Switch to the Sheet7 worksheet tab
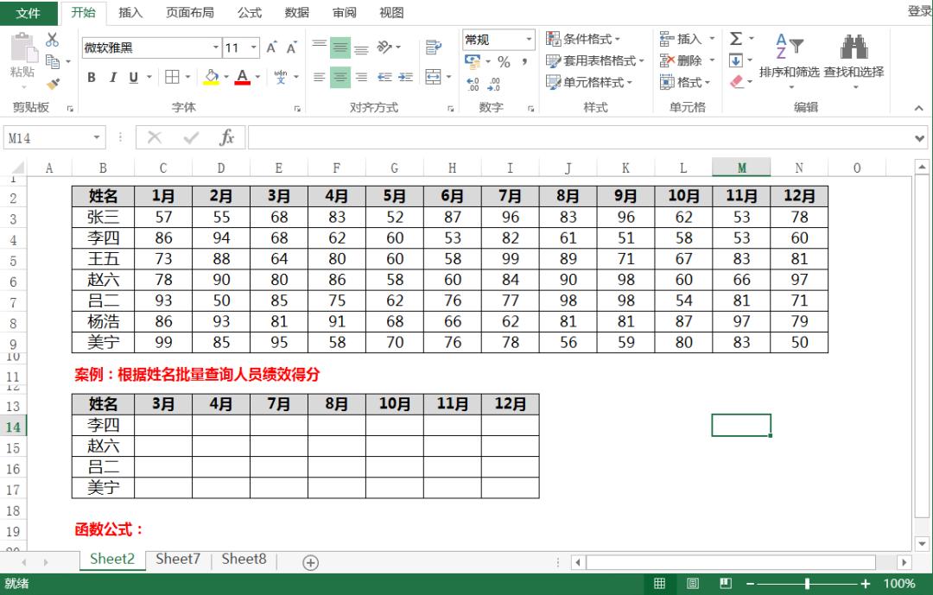The width and height of the screenshot is (933, 595). tap(177, 559)
